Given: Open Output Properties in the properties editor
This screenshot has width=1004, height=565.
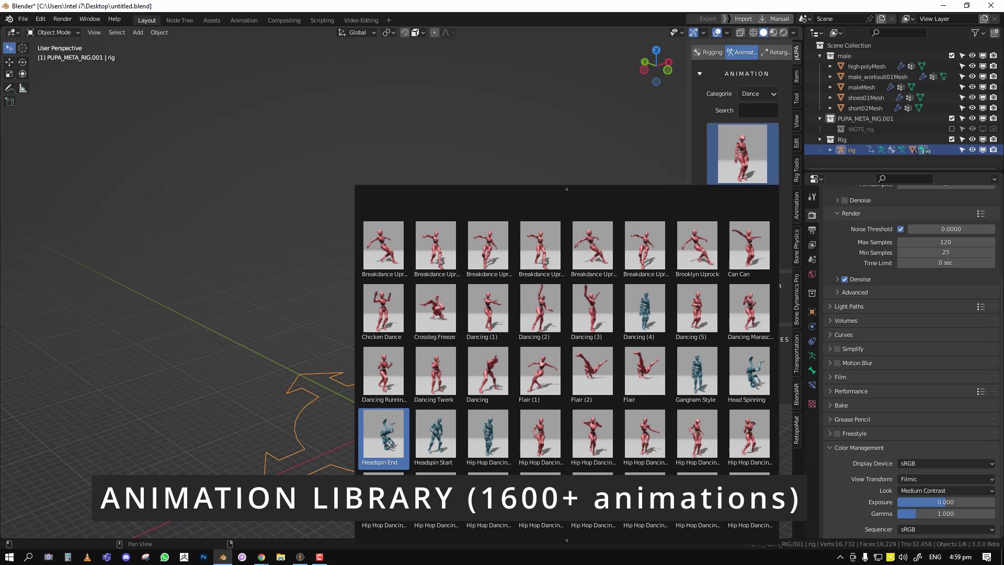Looking at the screenshot, I should tap(812, 231).
